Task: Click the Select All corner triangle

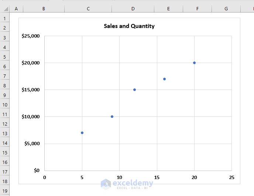Action: click(6, 9)
